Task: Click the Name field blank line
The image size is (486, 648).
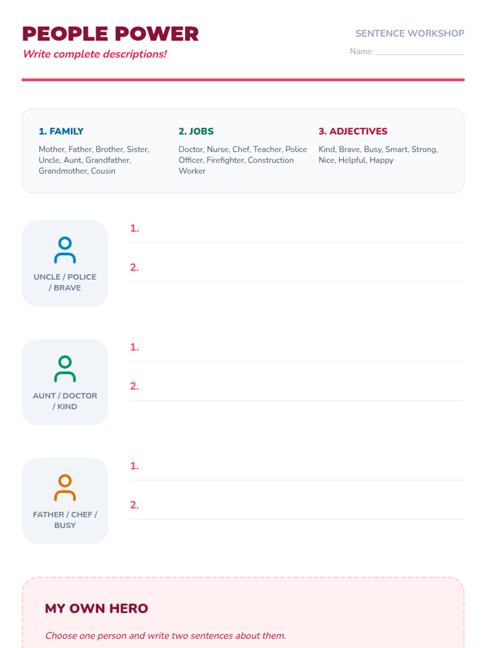Action: pyautogui.click(x=419, y=51)
